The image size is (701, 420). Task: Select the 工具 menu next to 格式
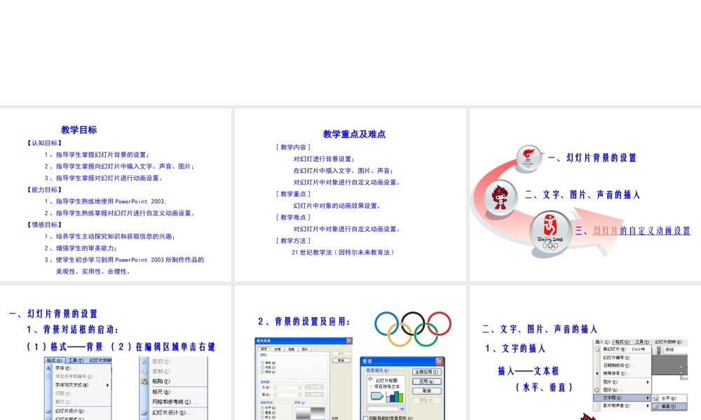pyautogui.click(x=76, y=360)
